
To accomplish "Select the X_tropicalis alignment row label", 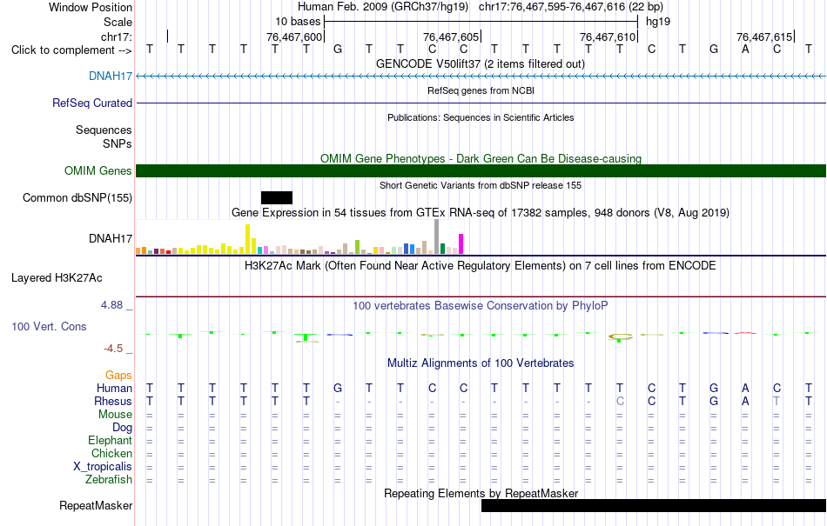I will 103,467.
